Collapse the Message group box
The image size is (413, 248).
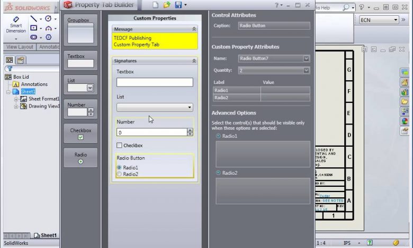click(194, 29)
